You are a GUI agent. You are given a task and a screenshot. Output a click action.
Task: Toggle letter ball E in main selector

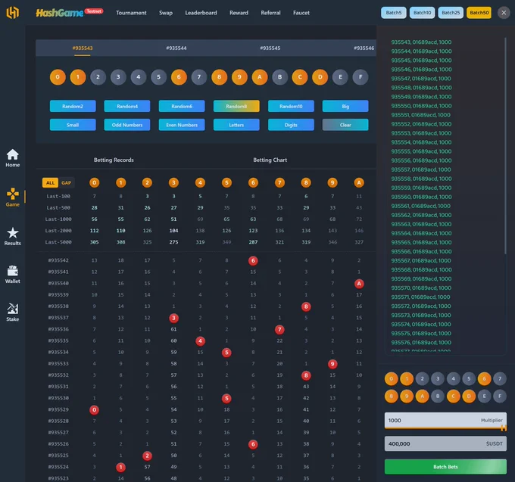340,77
